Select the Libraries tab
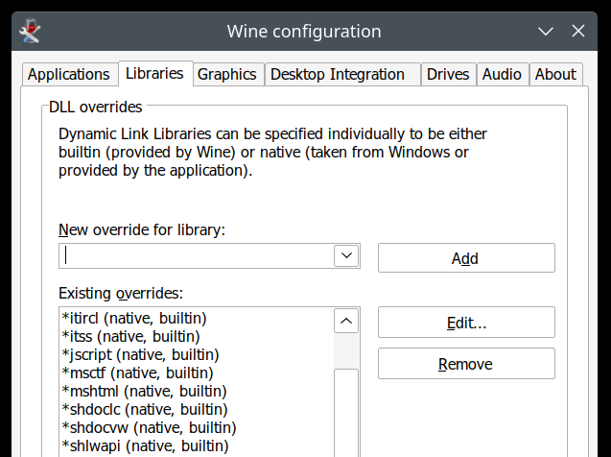This screenshot has height=457, width=611. point(154,74)
